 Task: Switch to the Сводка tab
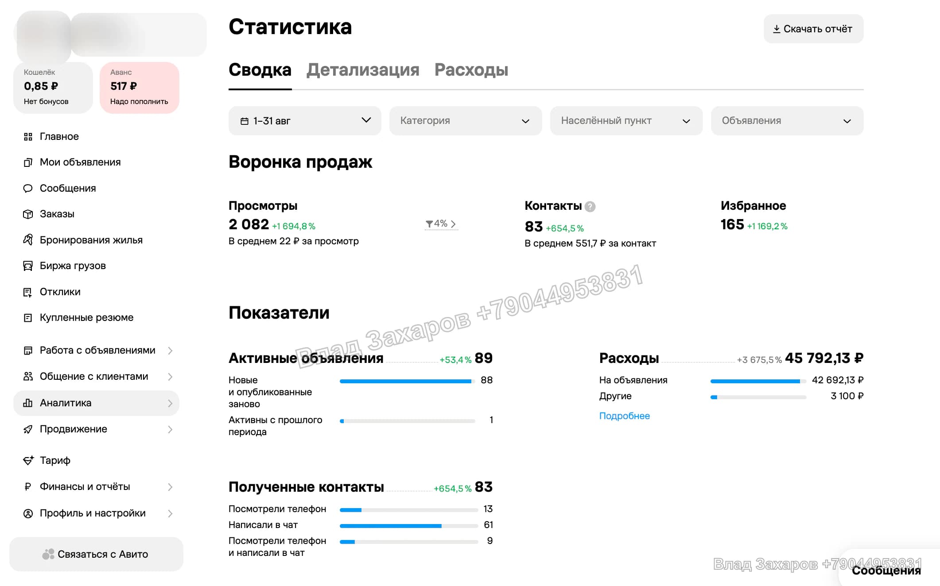pyautogui.click(x=260, y=70)
